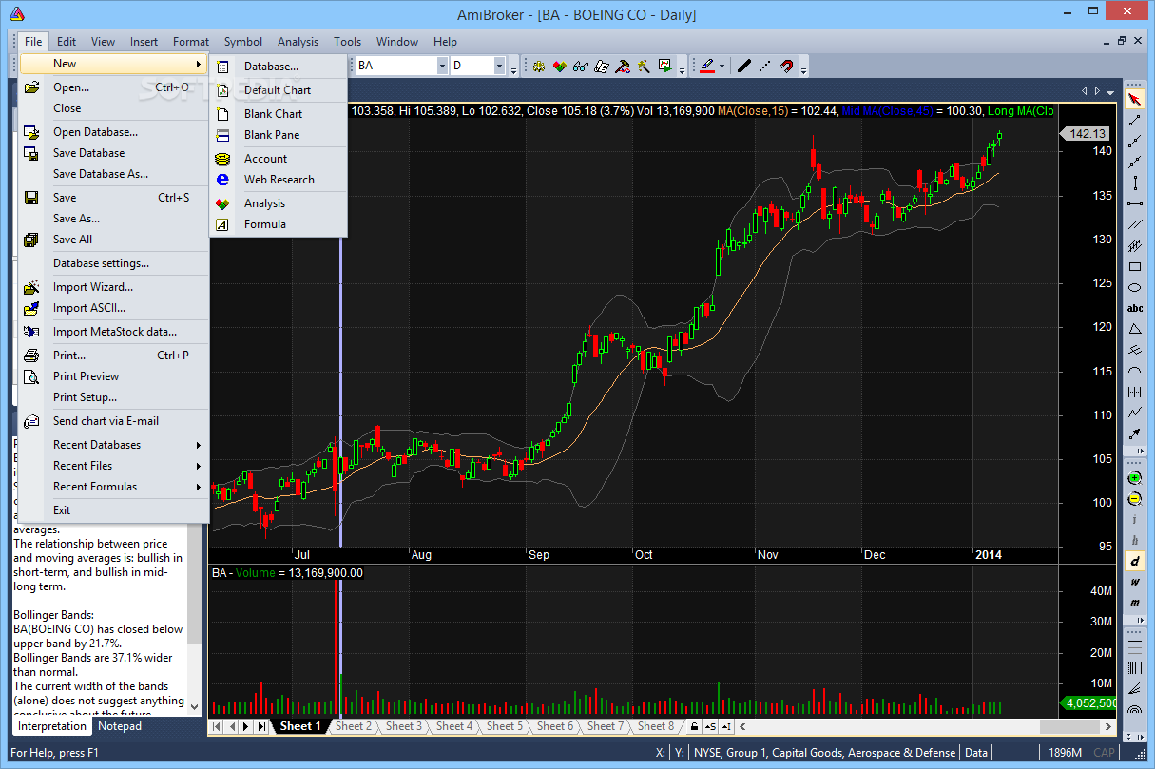The image size is (1155, 769).
Task: Click first sheet navigation arrow
Action: coord(216,726)
